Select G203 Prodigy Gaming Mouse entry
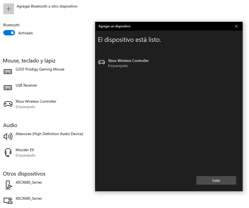This screenshot has width=249, height=208. (x=40, y=69)
